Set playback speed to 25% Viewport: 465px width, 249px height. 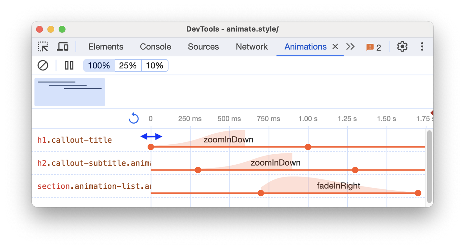[128, 65]
